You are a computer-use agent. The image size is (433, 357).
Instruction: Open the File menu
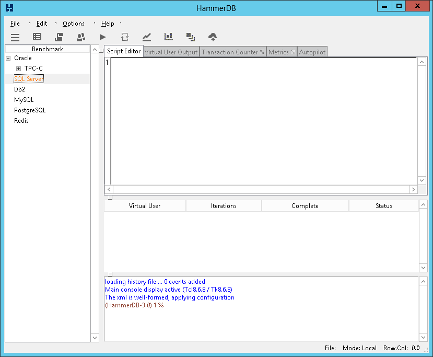(15, 24)
